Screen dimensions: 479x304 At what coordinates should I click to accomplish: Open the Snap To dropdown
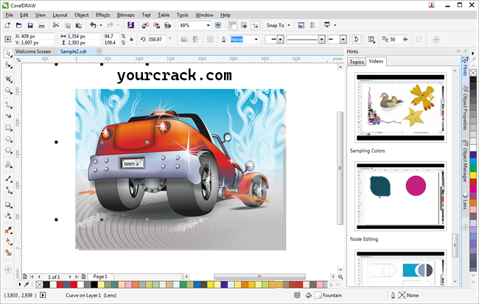click(278, 25)
